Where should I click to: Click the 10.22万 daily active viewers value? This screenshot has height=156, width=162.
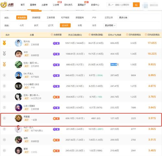click(152, 54)
